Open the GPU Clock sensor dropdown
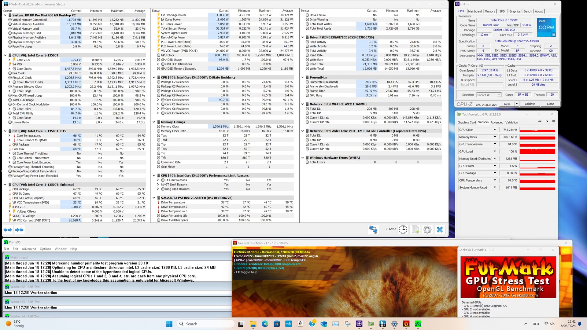The image size is (587, 330). point(494,130)
